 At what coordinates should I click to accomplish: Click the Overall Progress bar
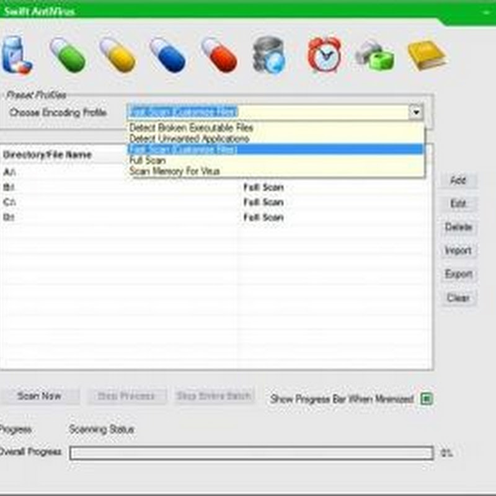click(x=252, y=453)
